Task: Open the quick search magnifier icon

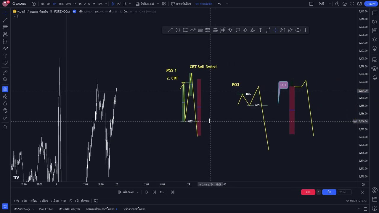Action: (x=337, y=4)
